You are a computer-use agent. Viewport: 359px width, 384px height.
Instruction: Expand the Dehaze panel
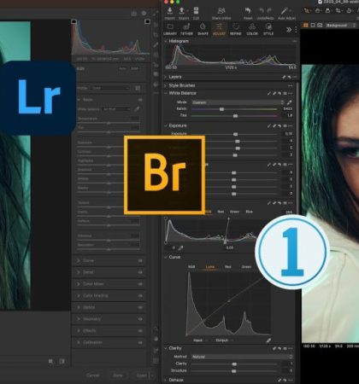(166, 380)
